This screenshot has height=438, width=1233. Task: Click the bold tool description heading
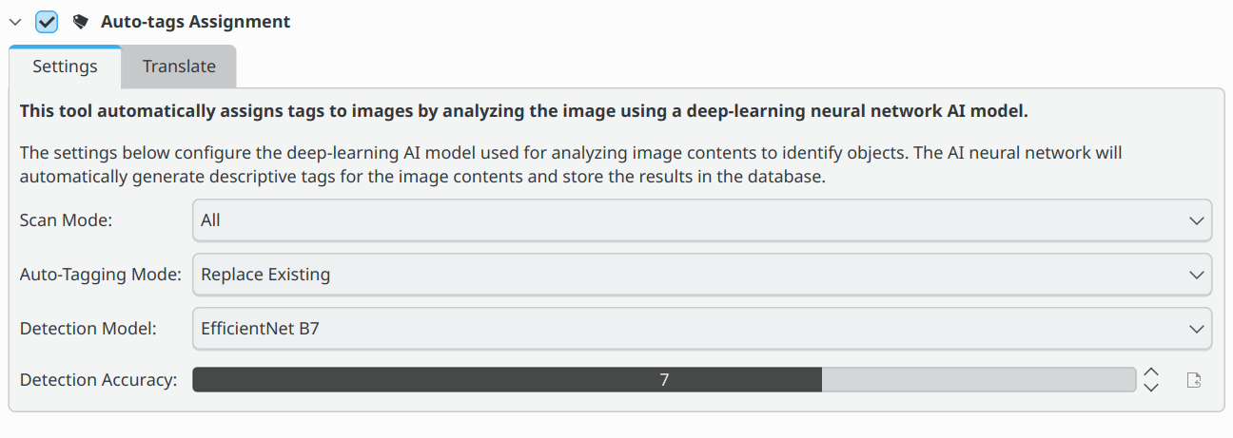(x=523, y=111)
